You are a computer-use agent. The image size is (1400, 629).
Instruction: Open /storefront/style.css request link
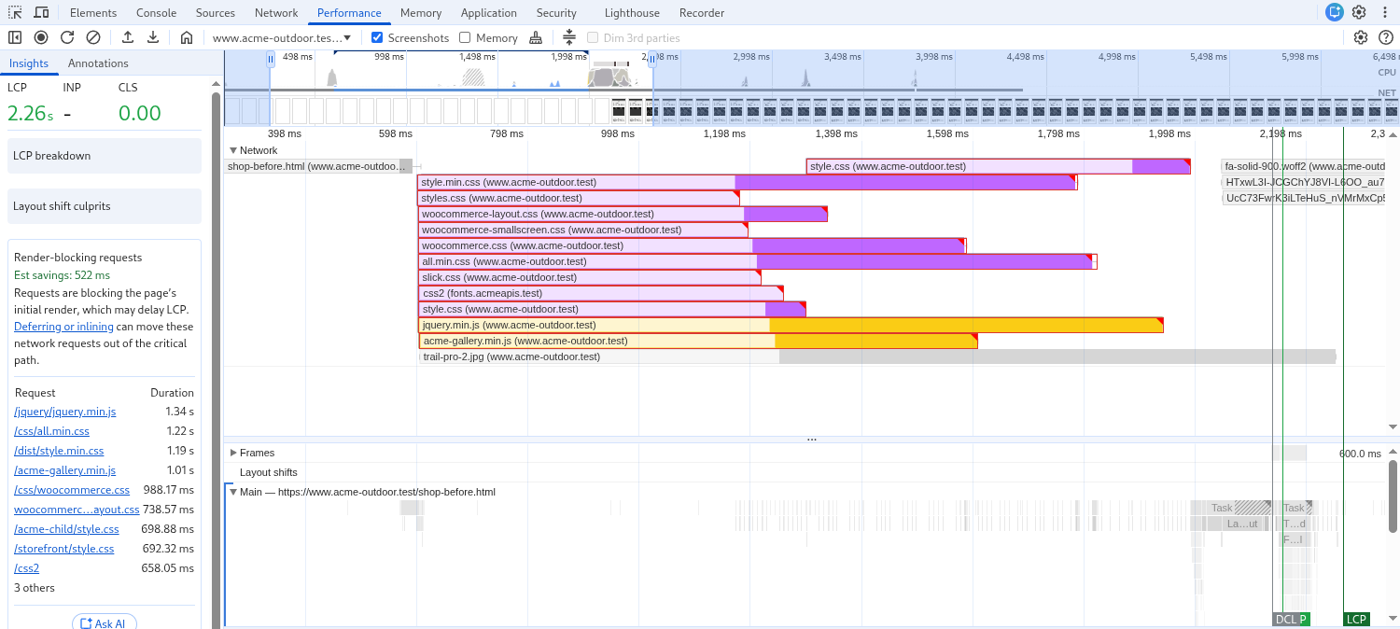click(x=64, y=549)
